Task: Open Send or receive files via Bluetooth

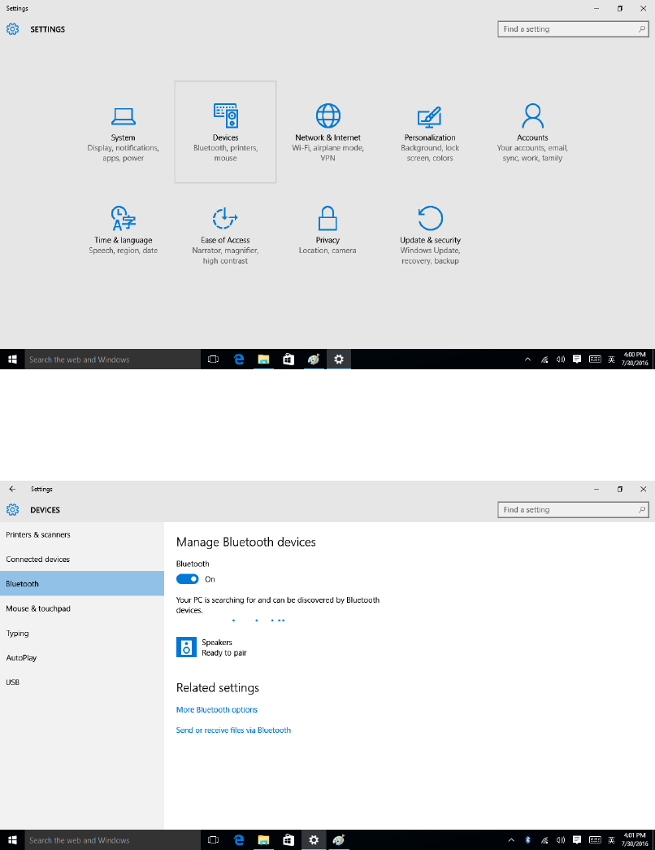Action: pyautogui.click(x=233, y=730)
